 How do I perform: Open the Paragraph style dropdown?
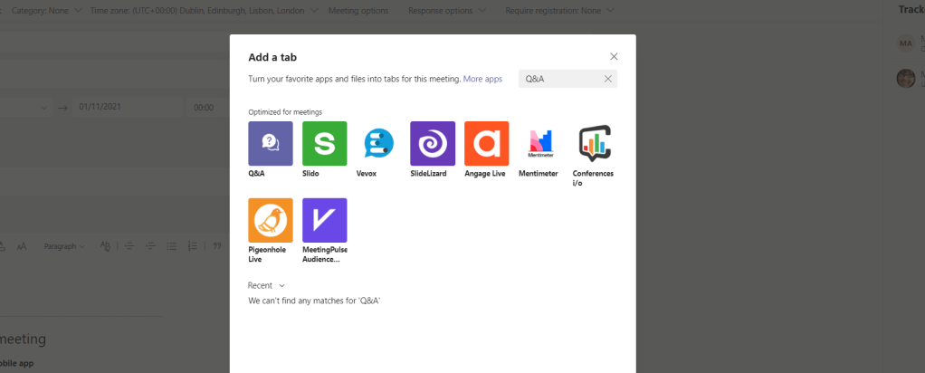click(x=65, y=245)
